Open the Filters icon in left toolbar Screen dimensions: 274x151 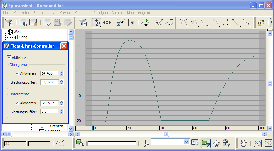pos(9,23)
